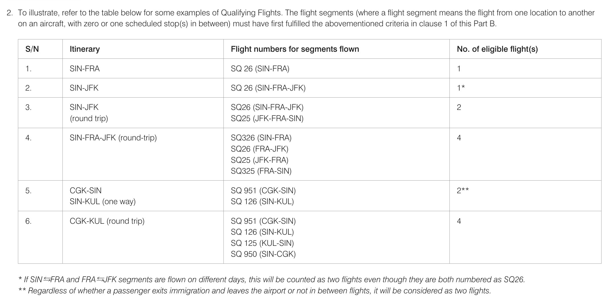Image resolution: width=606 pixels, height=297 pixels.
Task: Select the SQ325 (FRA-SIN) flight entry
Action: [x=261, y=171]
